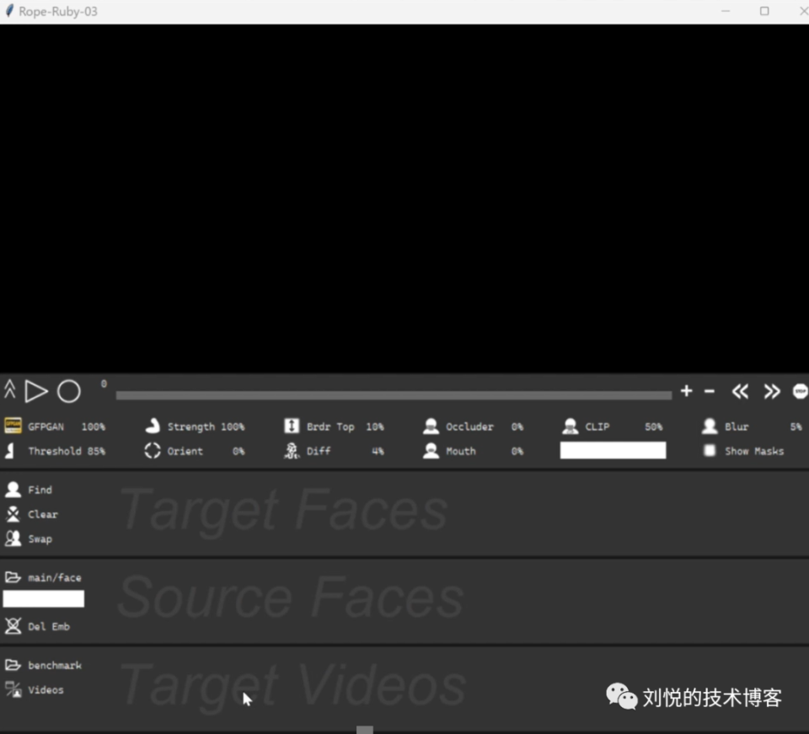Image resolution: width=809 pixels, height=734 pixels.
Task: Jump to the previous marker with the double-left arrows
Action: (740, 392)
